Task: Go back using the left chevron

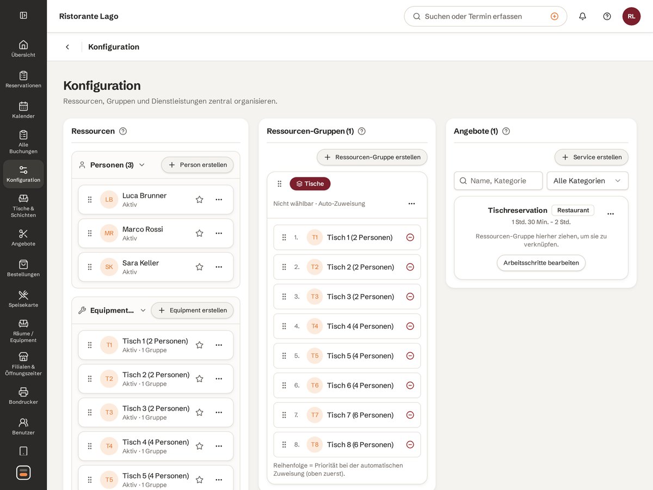Action: coord(67,47)
